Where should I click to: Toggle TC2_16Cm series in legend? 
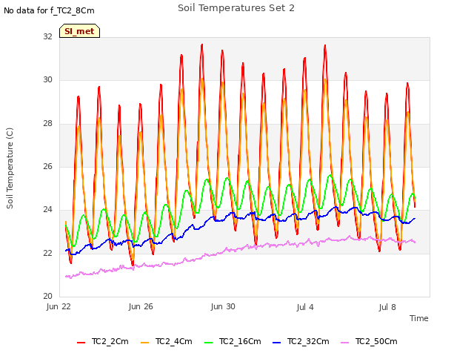(233, 341)
